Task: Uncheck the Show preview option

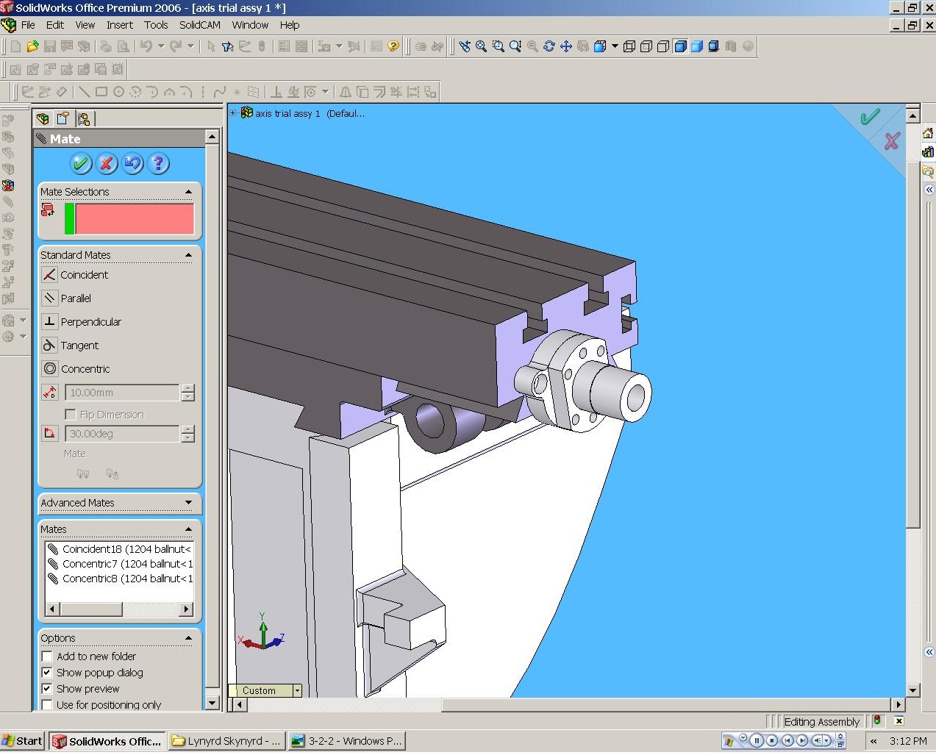Action: click(x=47, y=689)
